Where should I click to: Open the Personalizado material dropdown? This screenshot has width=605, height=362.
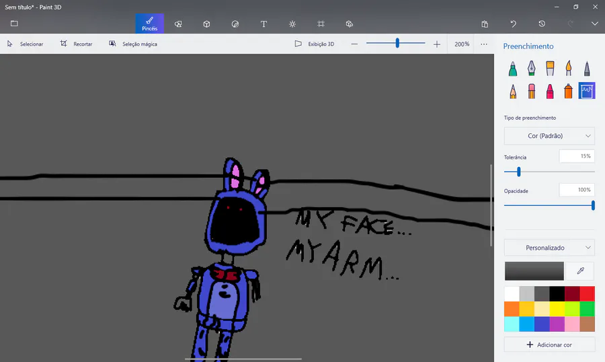click(549, 248)
